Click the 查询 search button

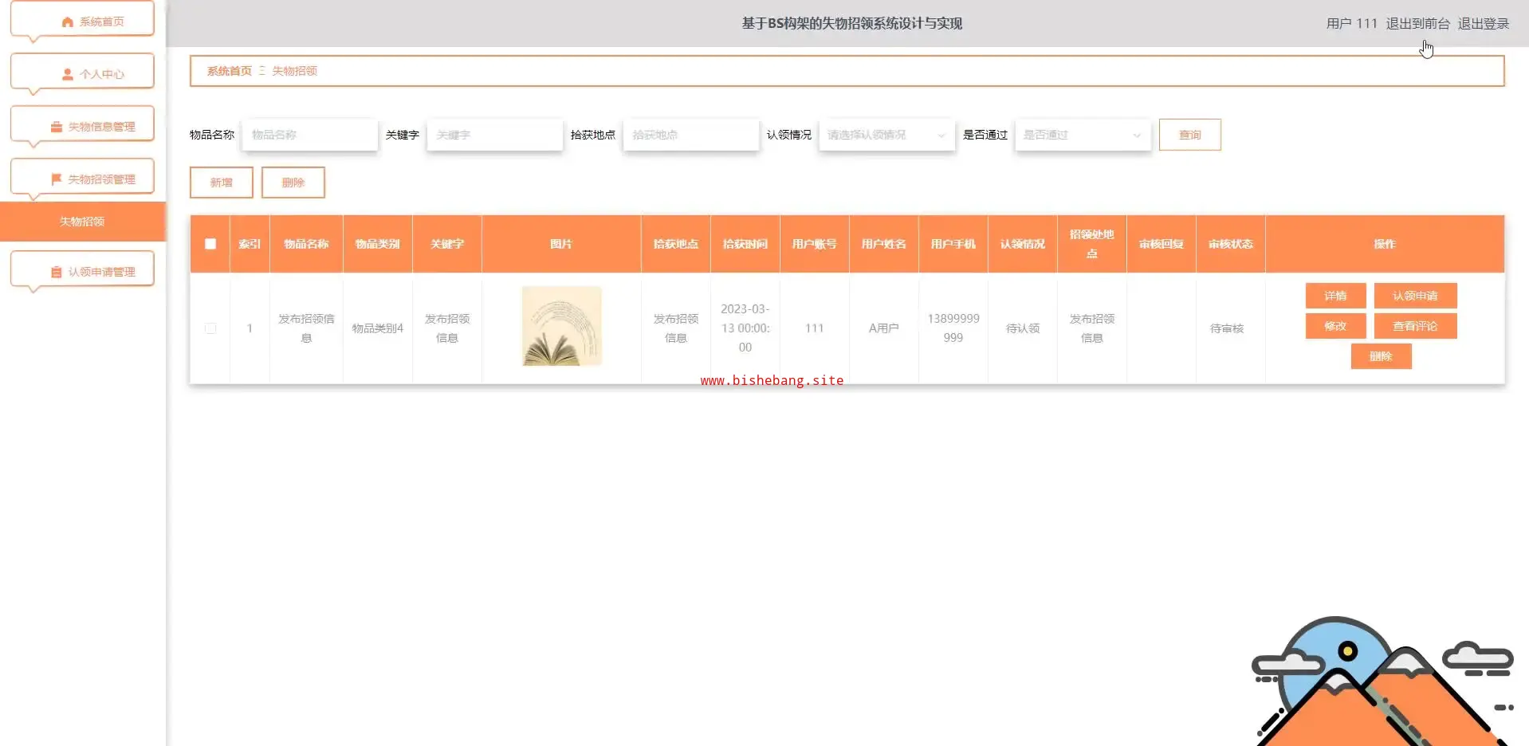tap(1190, 135)
